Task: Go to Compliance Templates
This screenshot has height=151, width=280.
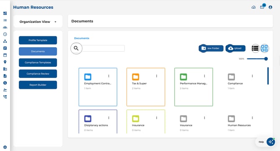Action: coord(38,63)
